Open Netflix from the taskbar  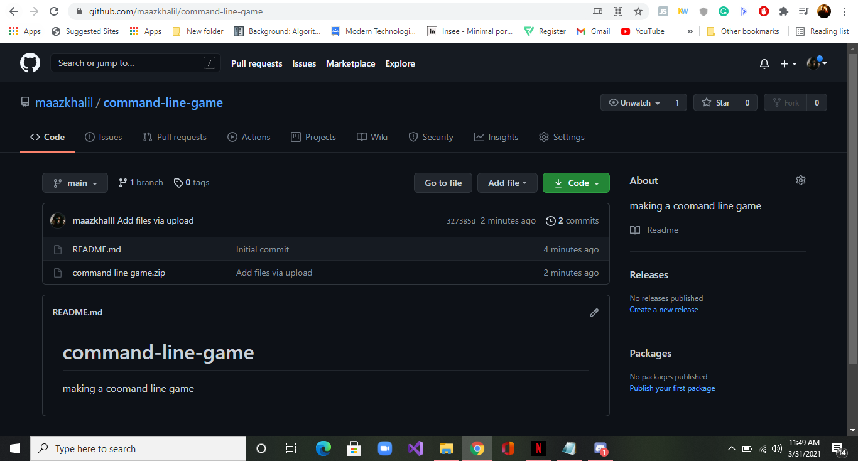point(538,448)
